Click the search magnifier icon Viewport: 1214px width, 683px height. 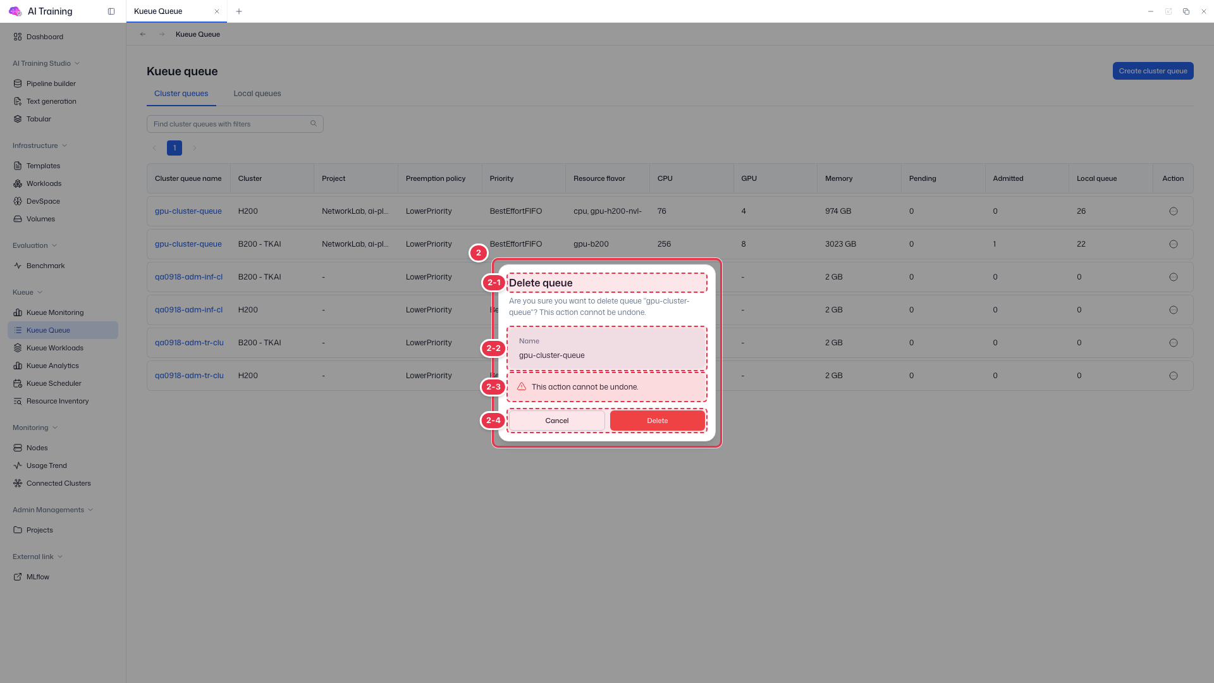tap(314, 123)
